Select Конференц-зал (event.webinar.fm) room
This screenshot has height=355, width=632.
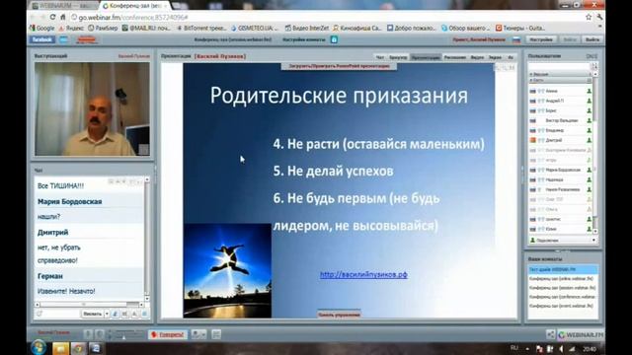[563, 306]
